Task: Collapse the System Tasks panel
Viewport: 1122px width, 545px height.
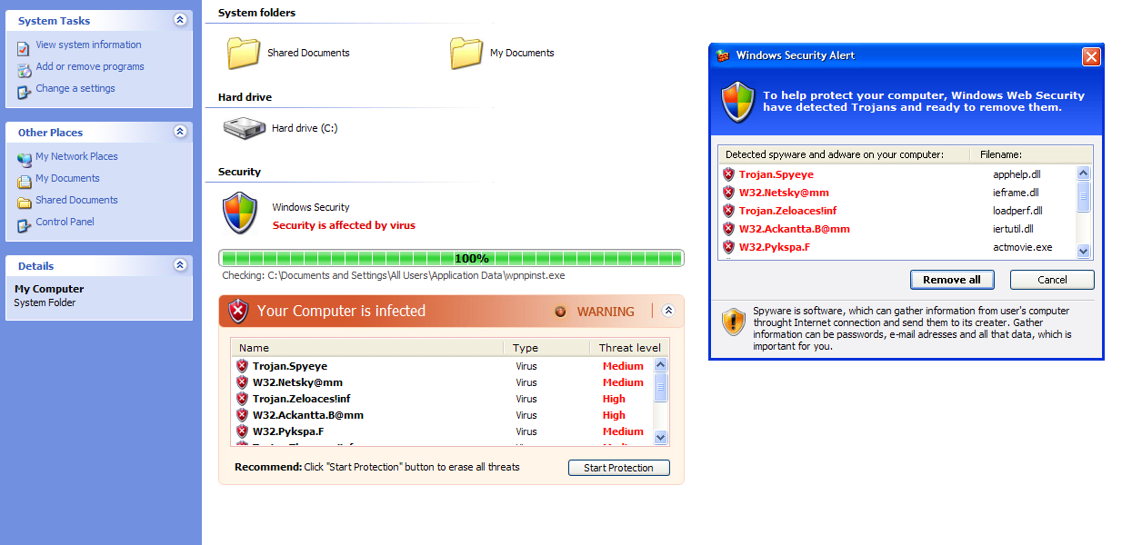Action: 180,19
